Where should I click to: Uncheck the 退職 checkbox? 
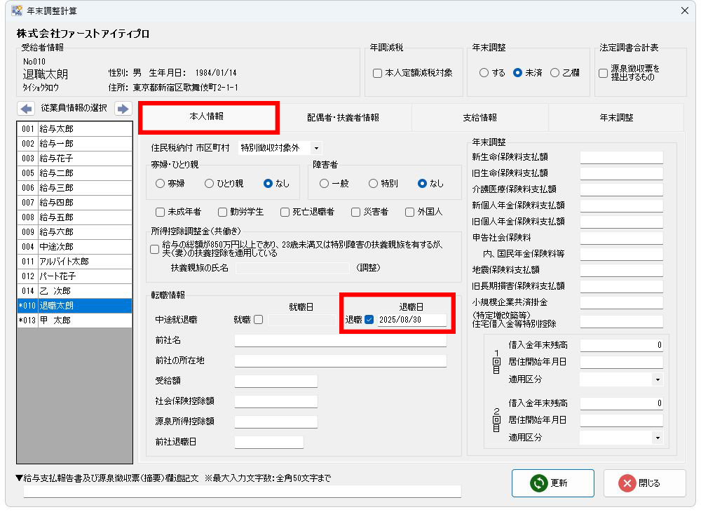369,321
